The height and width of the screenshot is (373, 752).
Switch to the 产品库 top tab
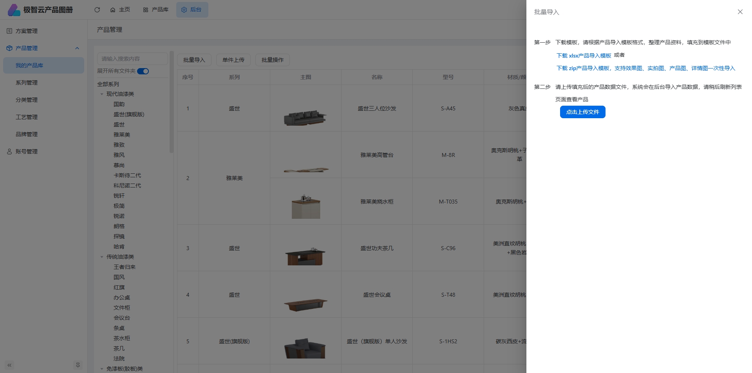click(x=156, y=10)
